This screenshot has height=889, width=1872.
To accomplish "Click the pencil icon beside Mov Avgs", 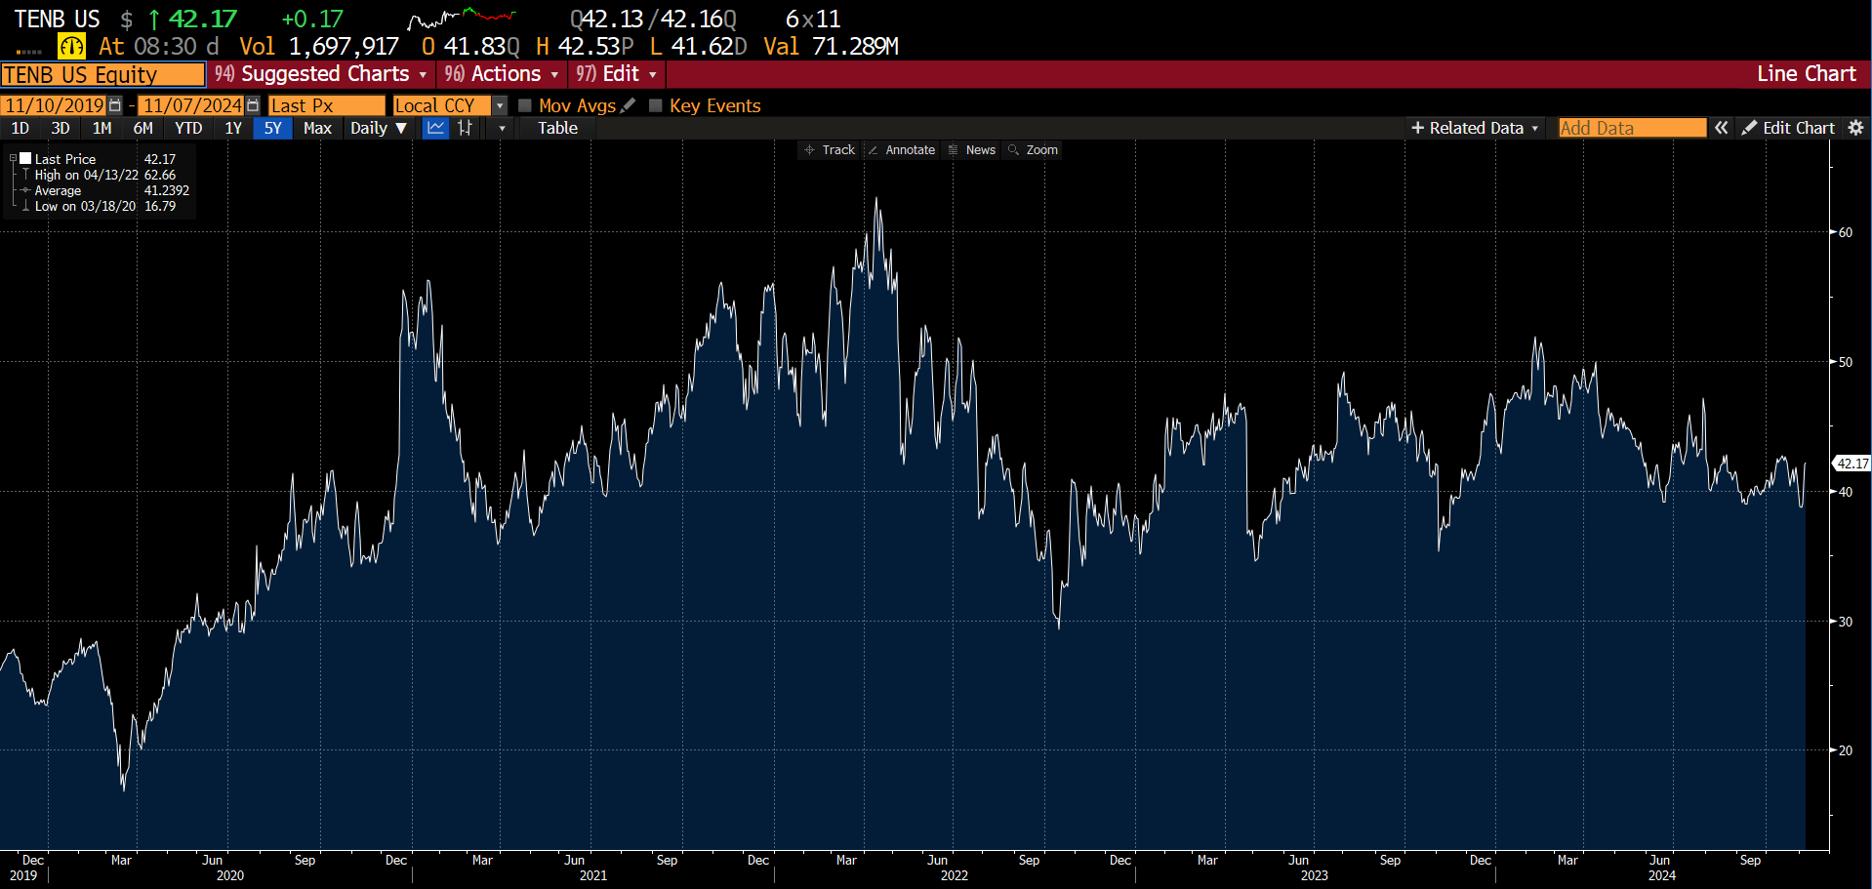I will click(629, 105).
